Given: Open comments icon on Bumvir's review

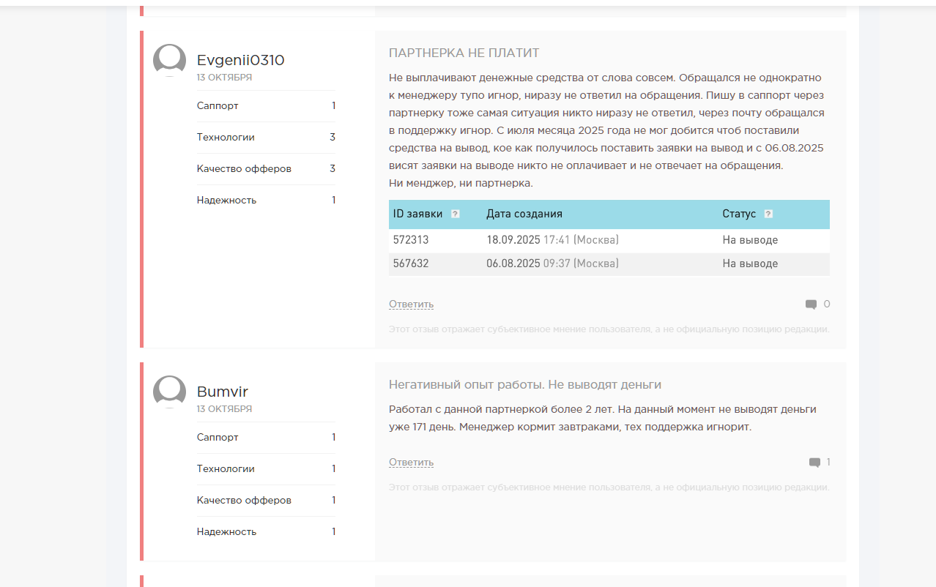Looking at the screenshot, I should pyautogui.click(x=814, y=463).
